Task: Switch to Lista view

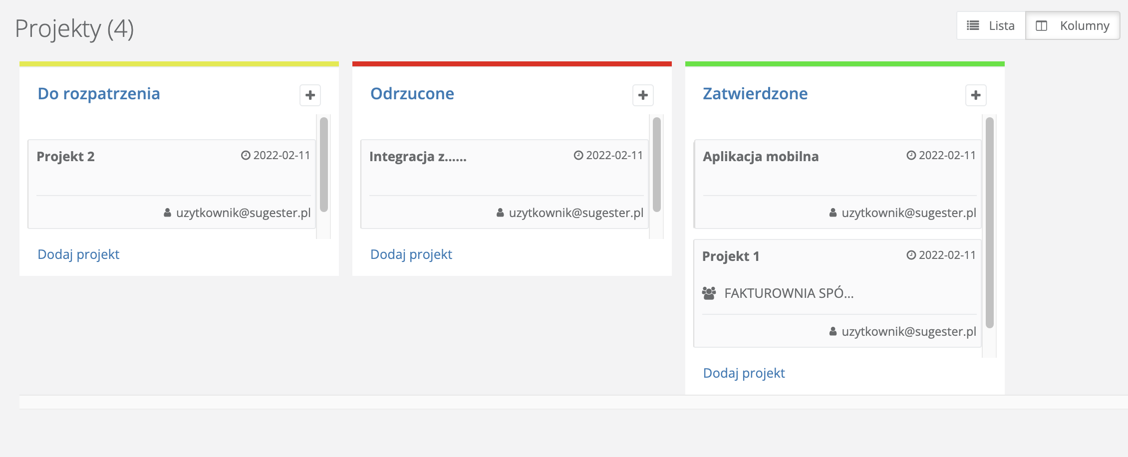Action: pos(991,25)
